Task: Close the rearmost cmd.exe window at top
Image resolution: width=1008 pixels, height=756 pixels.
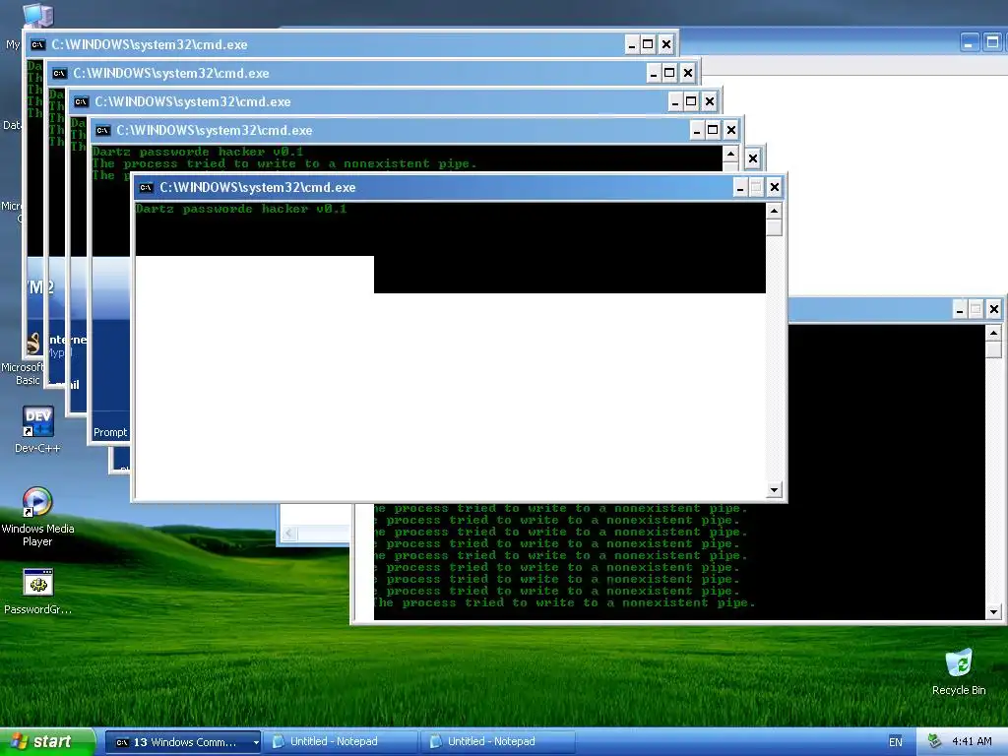Action: coord(666,44)
